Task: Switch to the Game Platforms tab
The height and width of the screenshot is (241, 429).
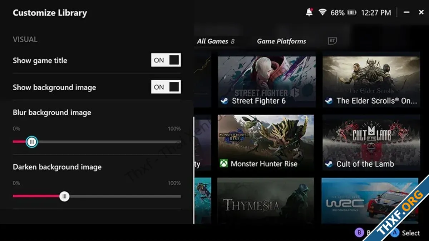Action: 281,41
